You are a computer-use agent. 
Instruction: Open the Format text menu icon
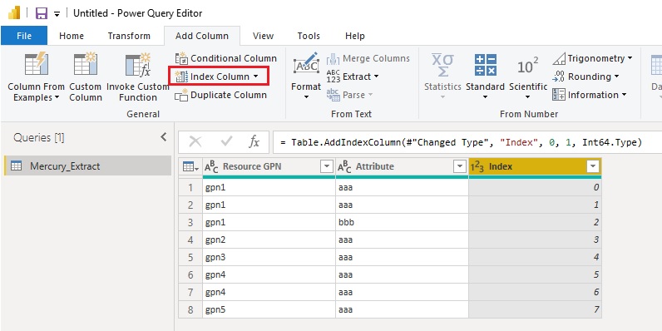tap(306, 65)
